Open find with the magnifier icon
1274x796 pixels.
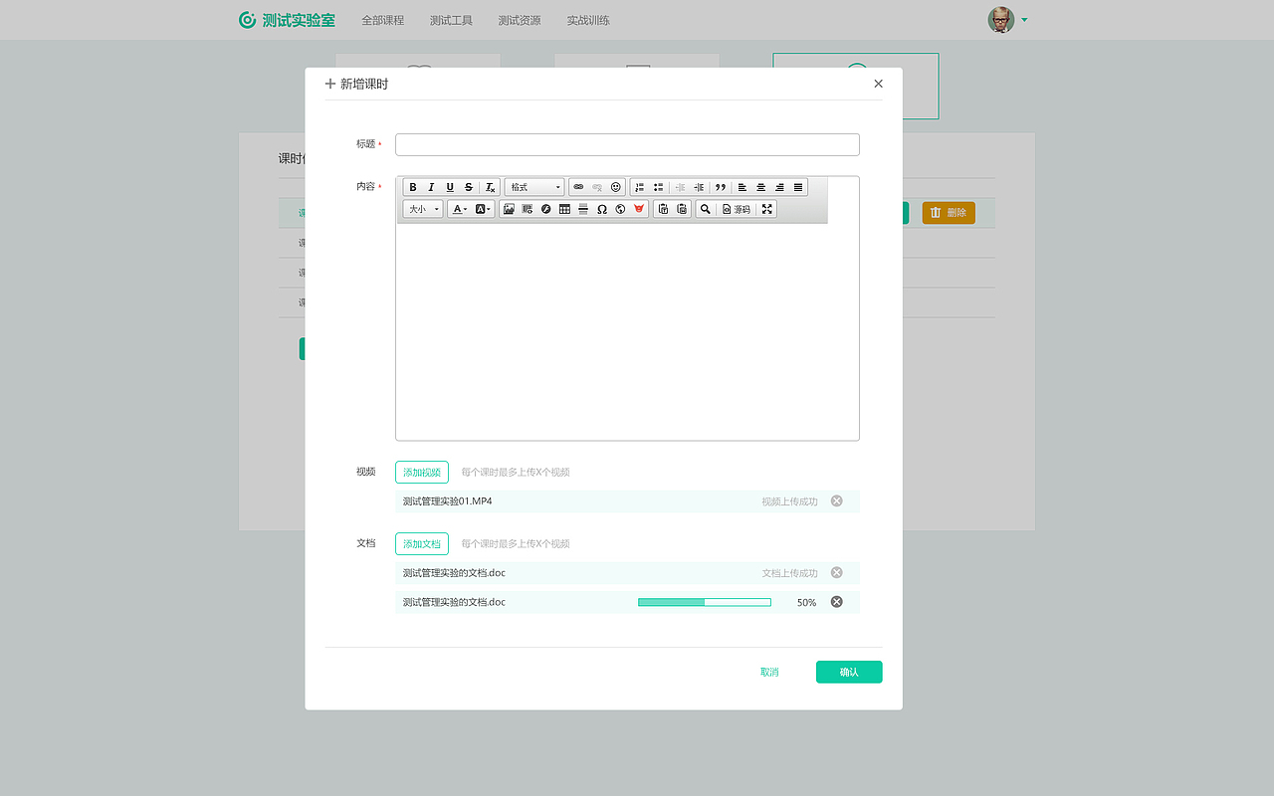pyautogui.click(x=706, y=209)
